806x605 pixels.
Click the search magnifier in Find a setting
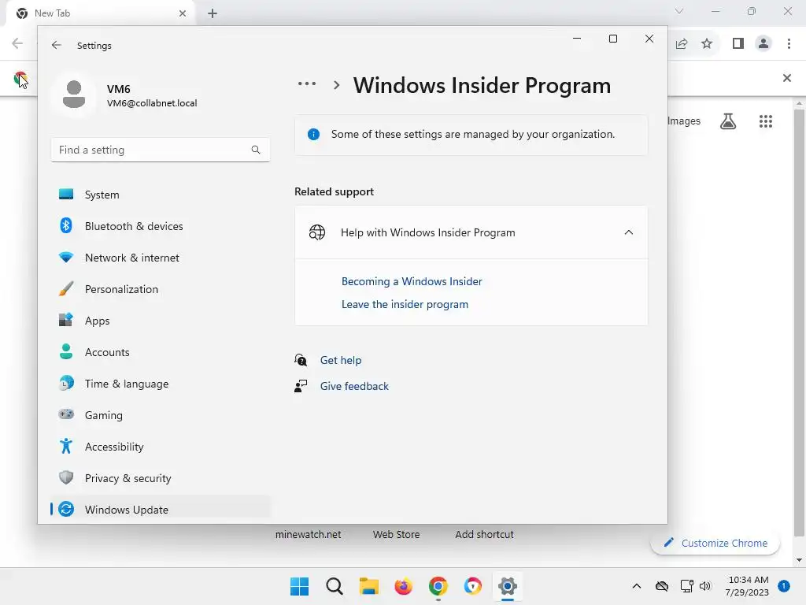[x=256, y=150]
